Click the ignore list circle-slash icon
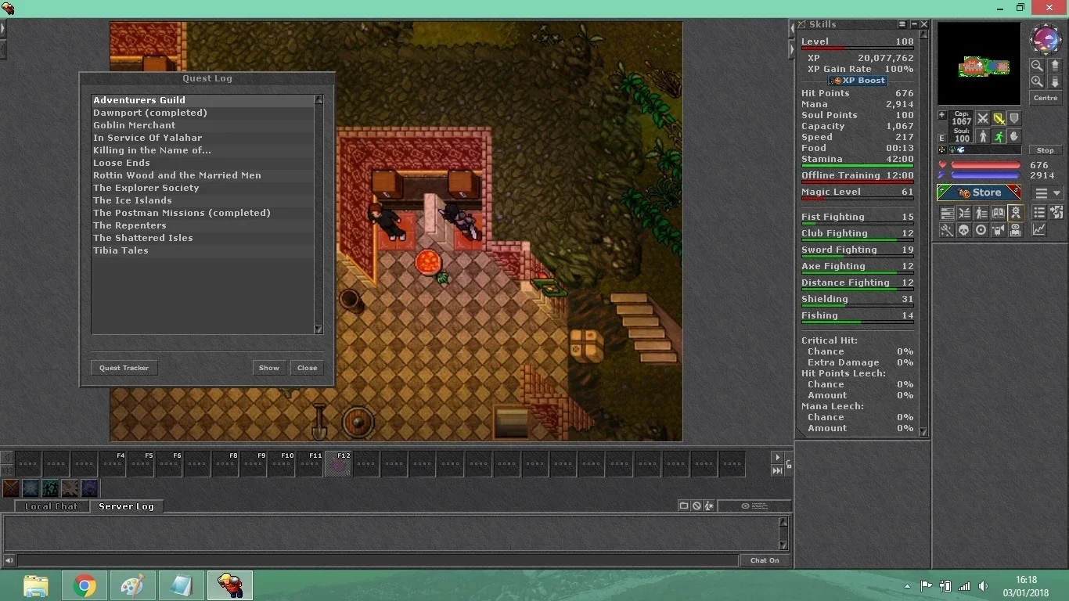This screenshot has width=1069, height=601. pos(696,506)
